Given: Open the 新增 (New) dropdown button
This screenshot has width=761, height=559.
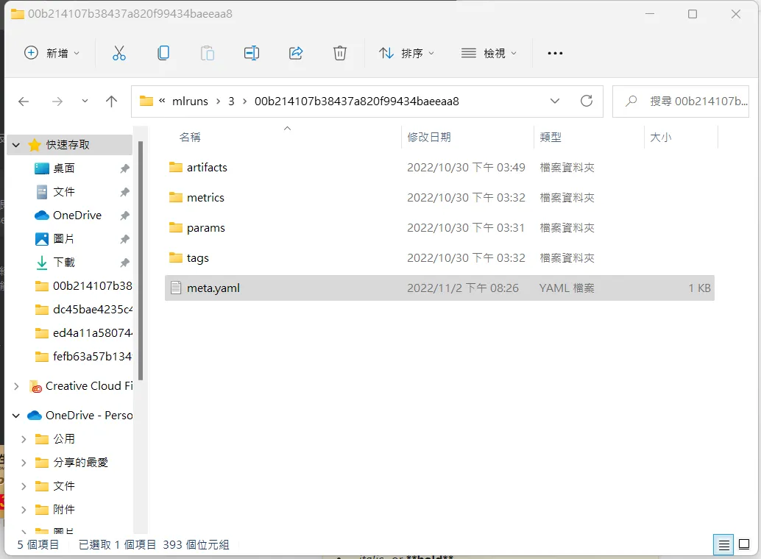Looking at the screenshot, I should tap(52, 53).
